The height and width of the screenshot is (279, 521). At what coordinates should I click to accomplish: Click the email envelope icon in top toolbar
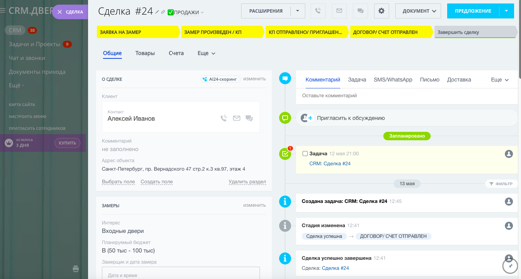339,11
